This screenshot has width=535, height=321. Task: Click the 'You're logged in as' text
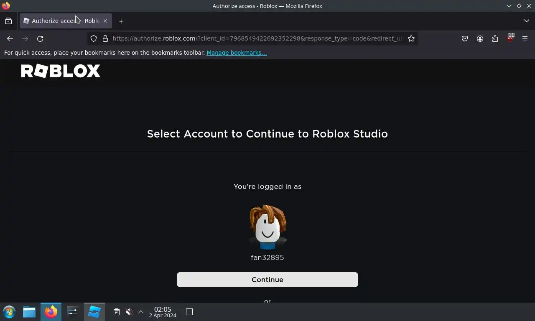[x=267, y=186]
